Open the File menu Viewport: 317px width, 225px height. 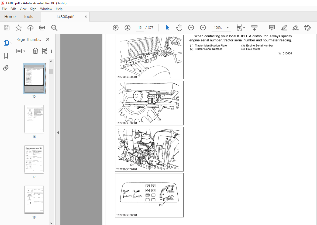coord(4,9)
